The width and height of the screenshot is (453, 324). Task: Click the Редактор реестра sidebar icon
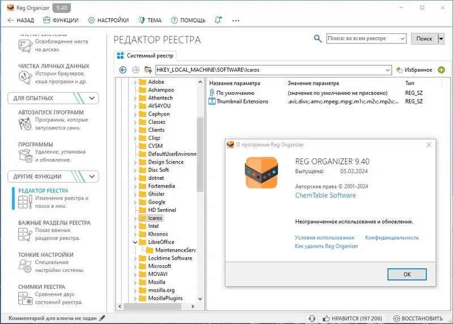[25, 202]
